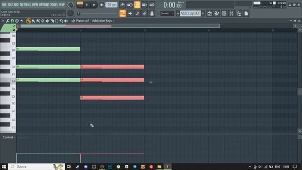This screenshot has width=302, height=170.
Task: Select the Mute tool
Action: point(47,21)
